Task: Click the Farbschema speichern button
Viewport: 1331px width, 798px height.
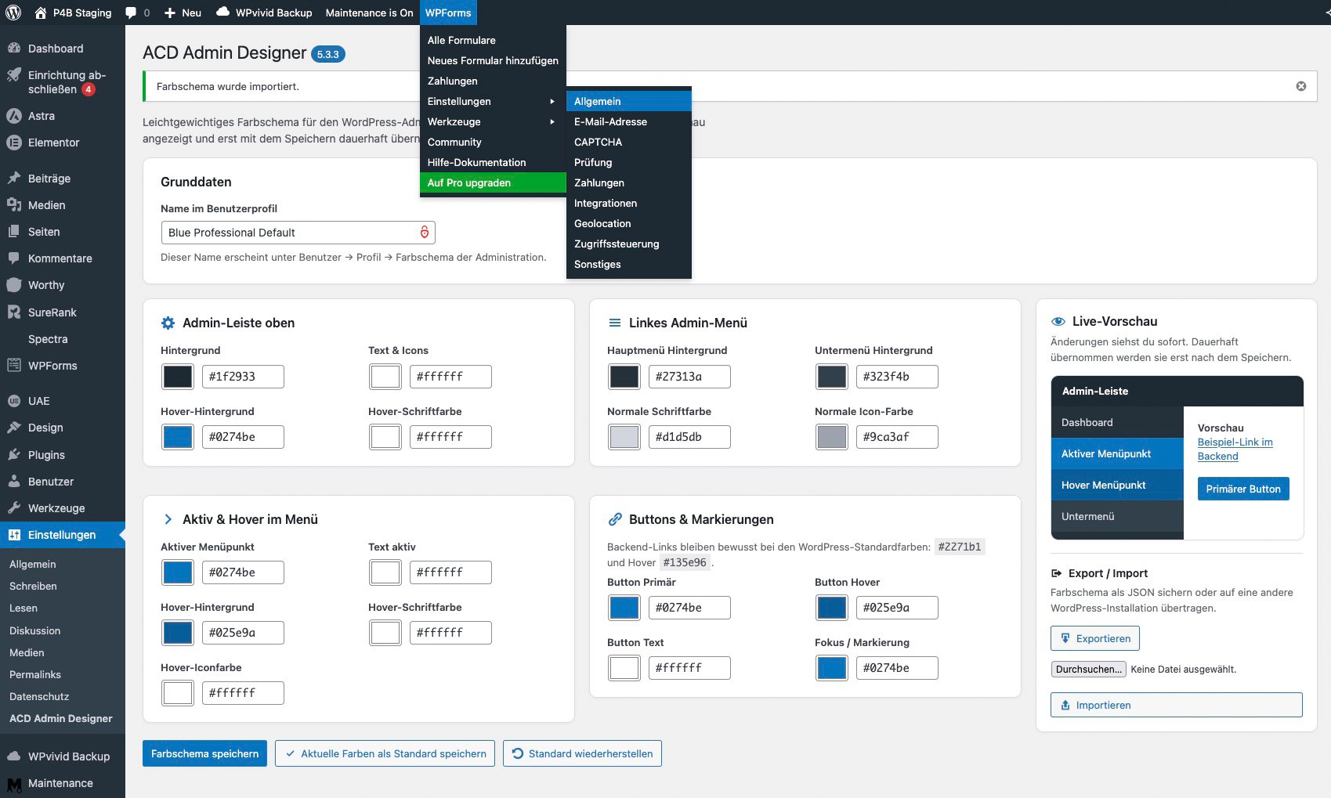Action: [204, 753]
